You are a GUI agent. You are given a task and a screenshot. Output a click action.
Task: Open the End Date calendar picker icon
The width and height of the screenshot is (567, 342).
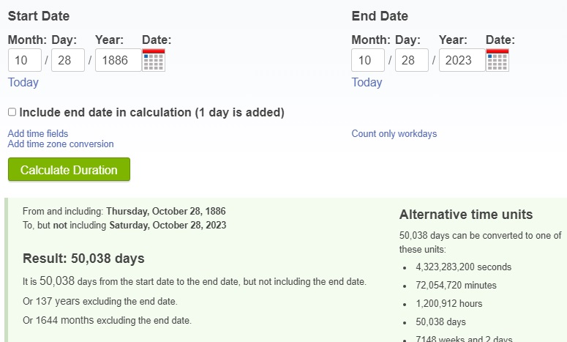point(497,60)
